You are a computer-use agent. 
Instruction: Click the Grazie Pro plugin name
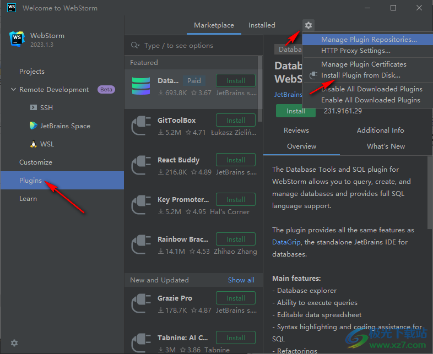tap(175, 298)
